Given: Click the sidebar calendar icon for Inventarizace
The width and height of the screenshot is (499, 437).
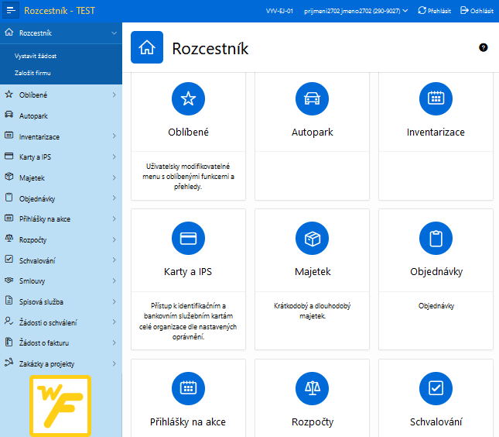Looking at the screenshot, I should point(9,135).
